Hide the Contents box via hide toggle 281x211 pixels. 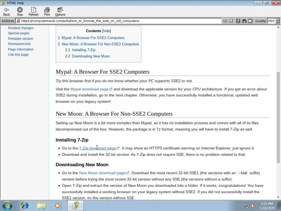[x=106, y=31]
